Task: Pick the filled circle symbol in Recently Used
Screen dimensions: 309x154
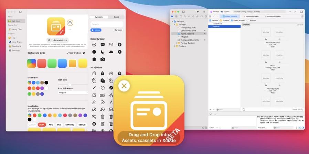Action: 94,52
